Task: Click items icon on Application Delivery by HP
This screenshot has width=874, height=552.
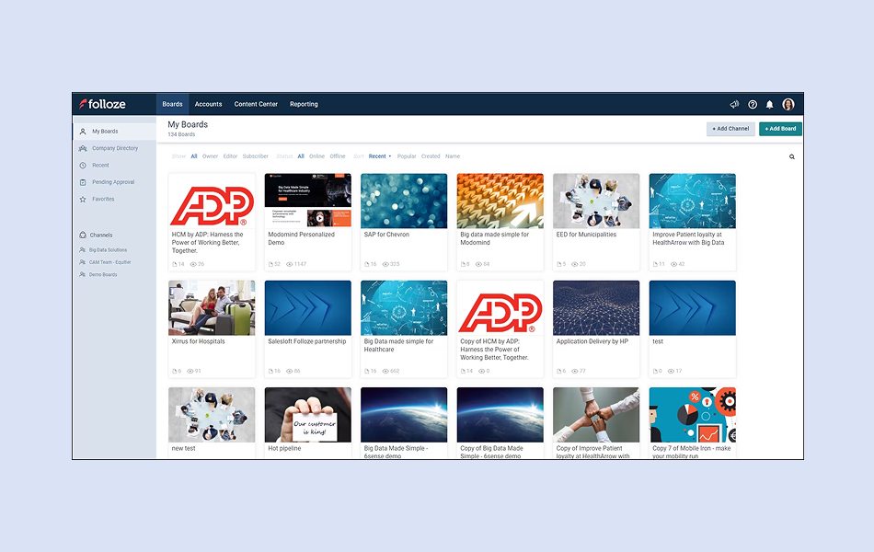Action: click(559, 372)
